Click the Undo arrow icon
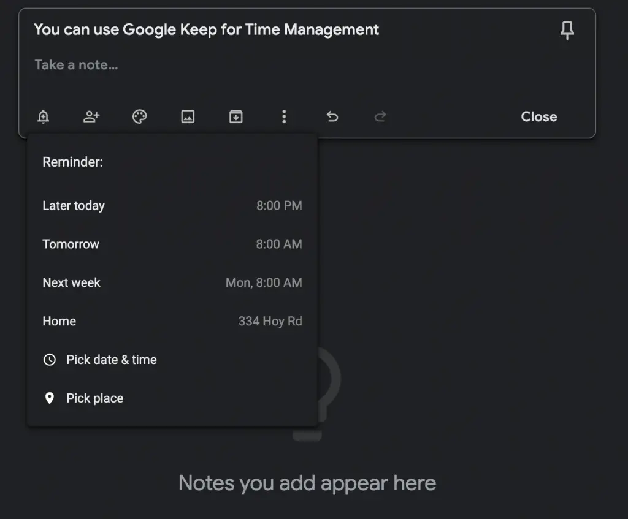 (x=332, y=116)
